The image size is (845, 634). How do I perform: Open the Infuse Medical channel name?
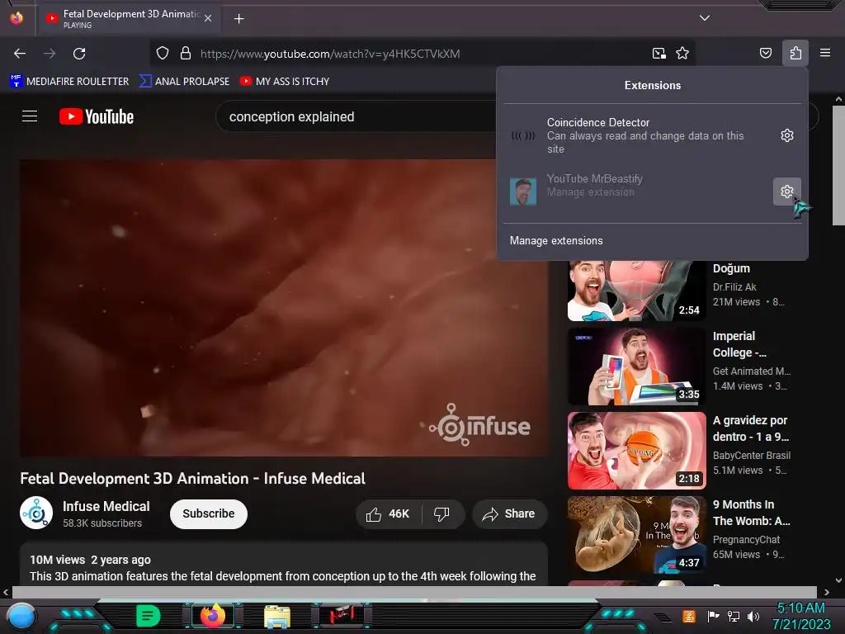pos(106,506)
